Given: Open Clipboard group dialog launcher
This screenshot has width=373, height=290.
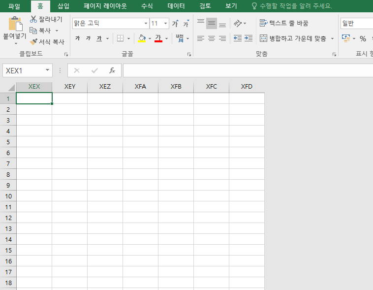Looking at the screenshot, I should coord(66,55).
